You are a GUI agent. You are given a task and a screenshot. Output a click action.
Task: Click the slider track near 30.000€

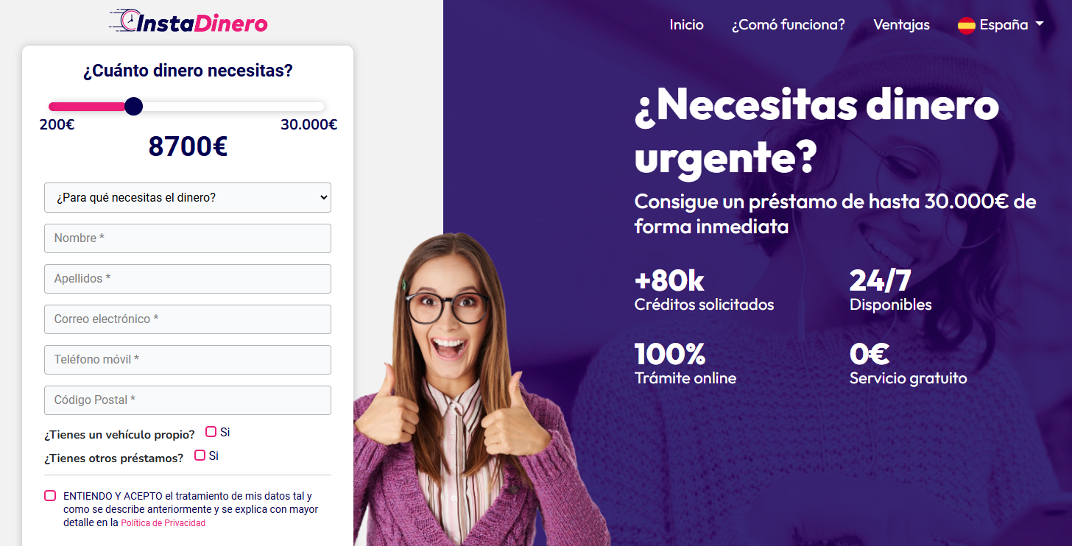coord(317,107)
